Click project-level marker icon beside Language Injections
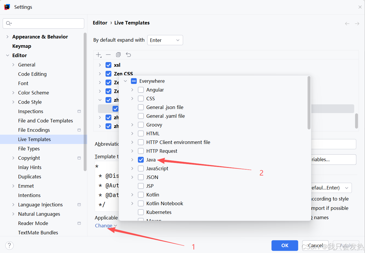The height and width of the screenshot is (253, 365). point(79,205)
